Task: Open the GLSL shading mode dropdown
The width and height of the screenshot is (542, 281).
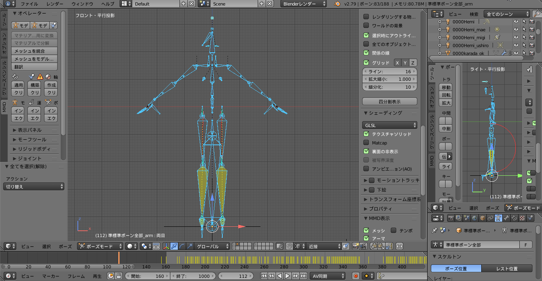Action: (390, 125)
